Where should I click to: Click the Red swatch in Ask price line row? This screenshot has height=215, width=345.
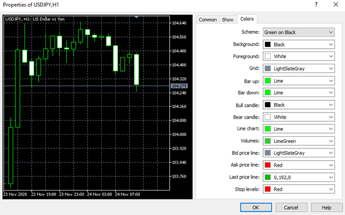tap(267, 165)
